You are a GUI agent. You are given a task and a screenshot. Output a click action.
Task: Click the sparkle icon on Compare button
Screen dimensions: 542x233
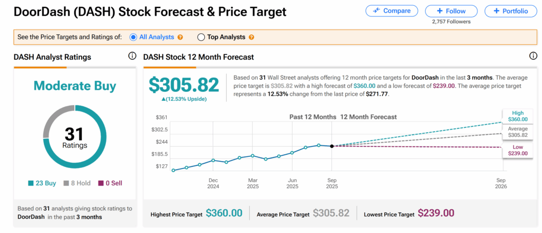(x=377, y=11)
